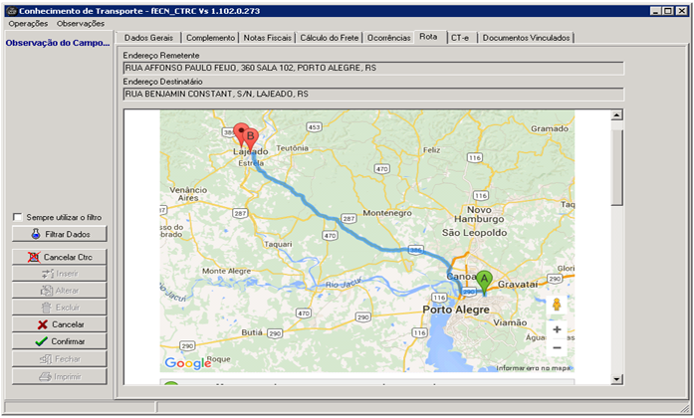The image size is (694, 418).
Task: Click the Monte Alegre map label
Action: 226,271
